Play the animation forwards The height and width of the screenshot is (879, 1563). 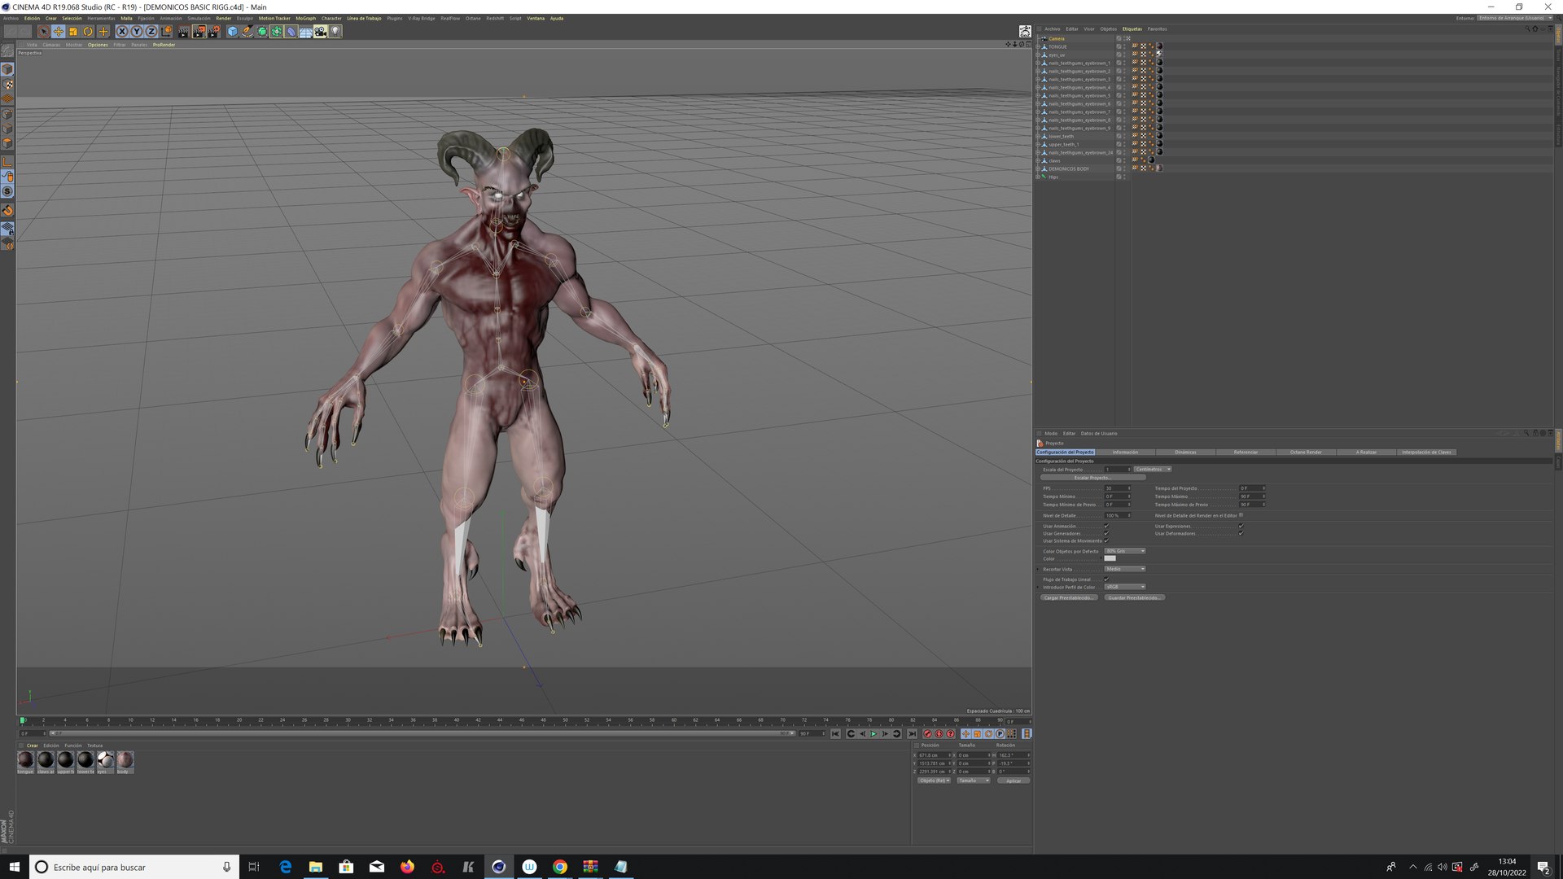coord(873,734)
